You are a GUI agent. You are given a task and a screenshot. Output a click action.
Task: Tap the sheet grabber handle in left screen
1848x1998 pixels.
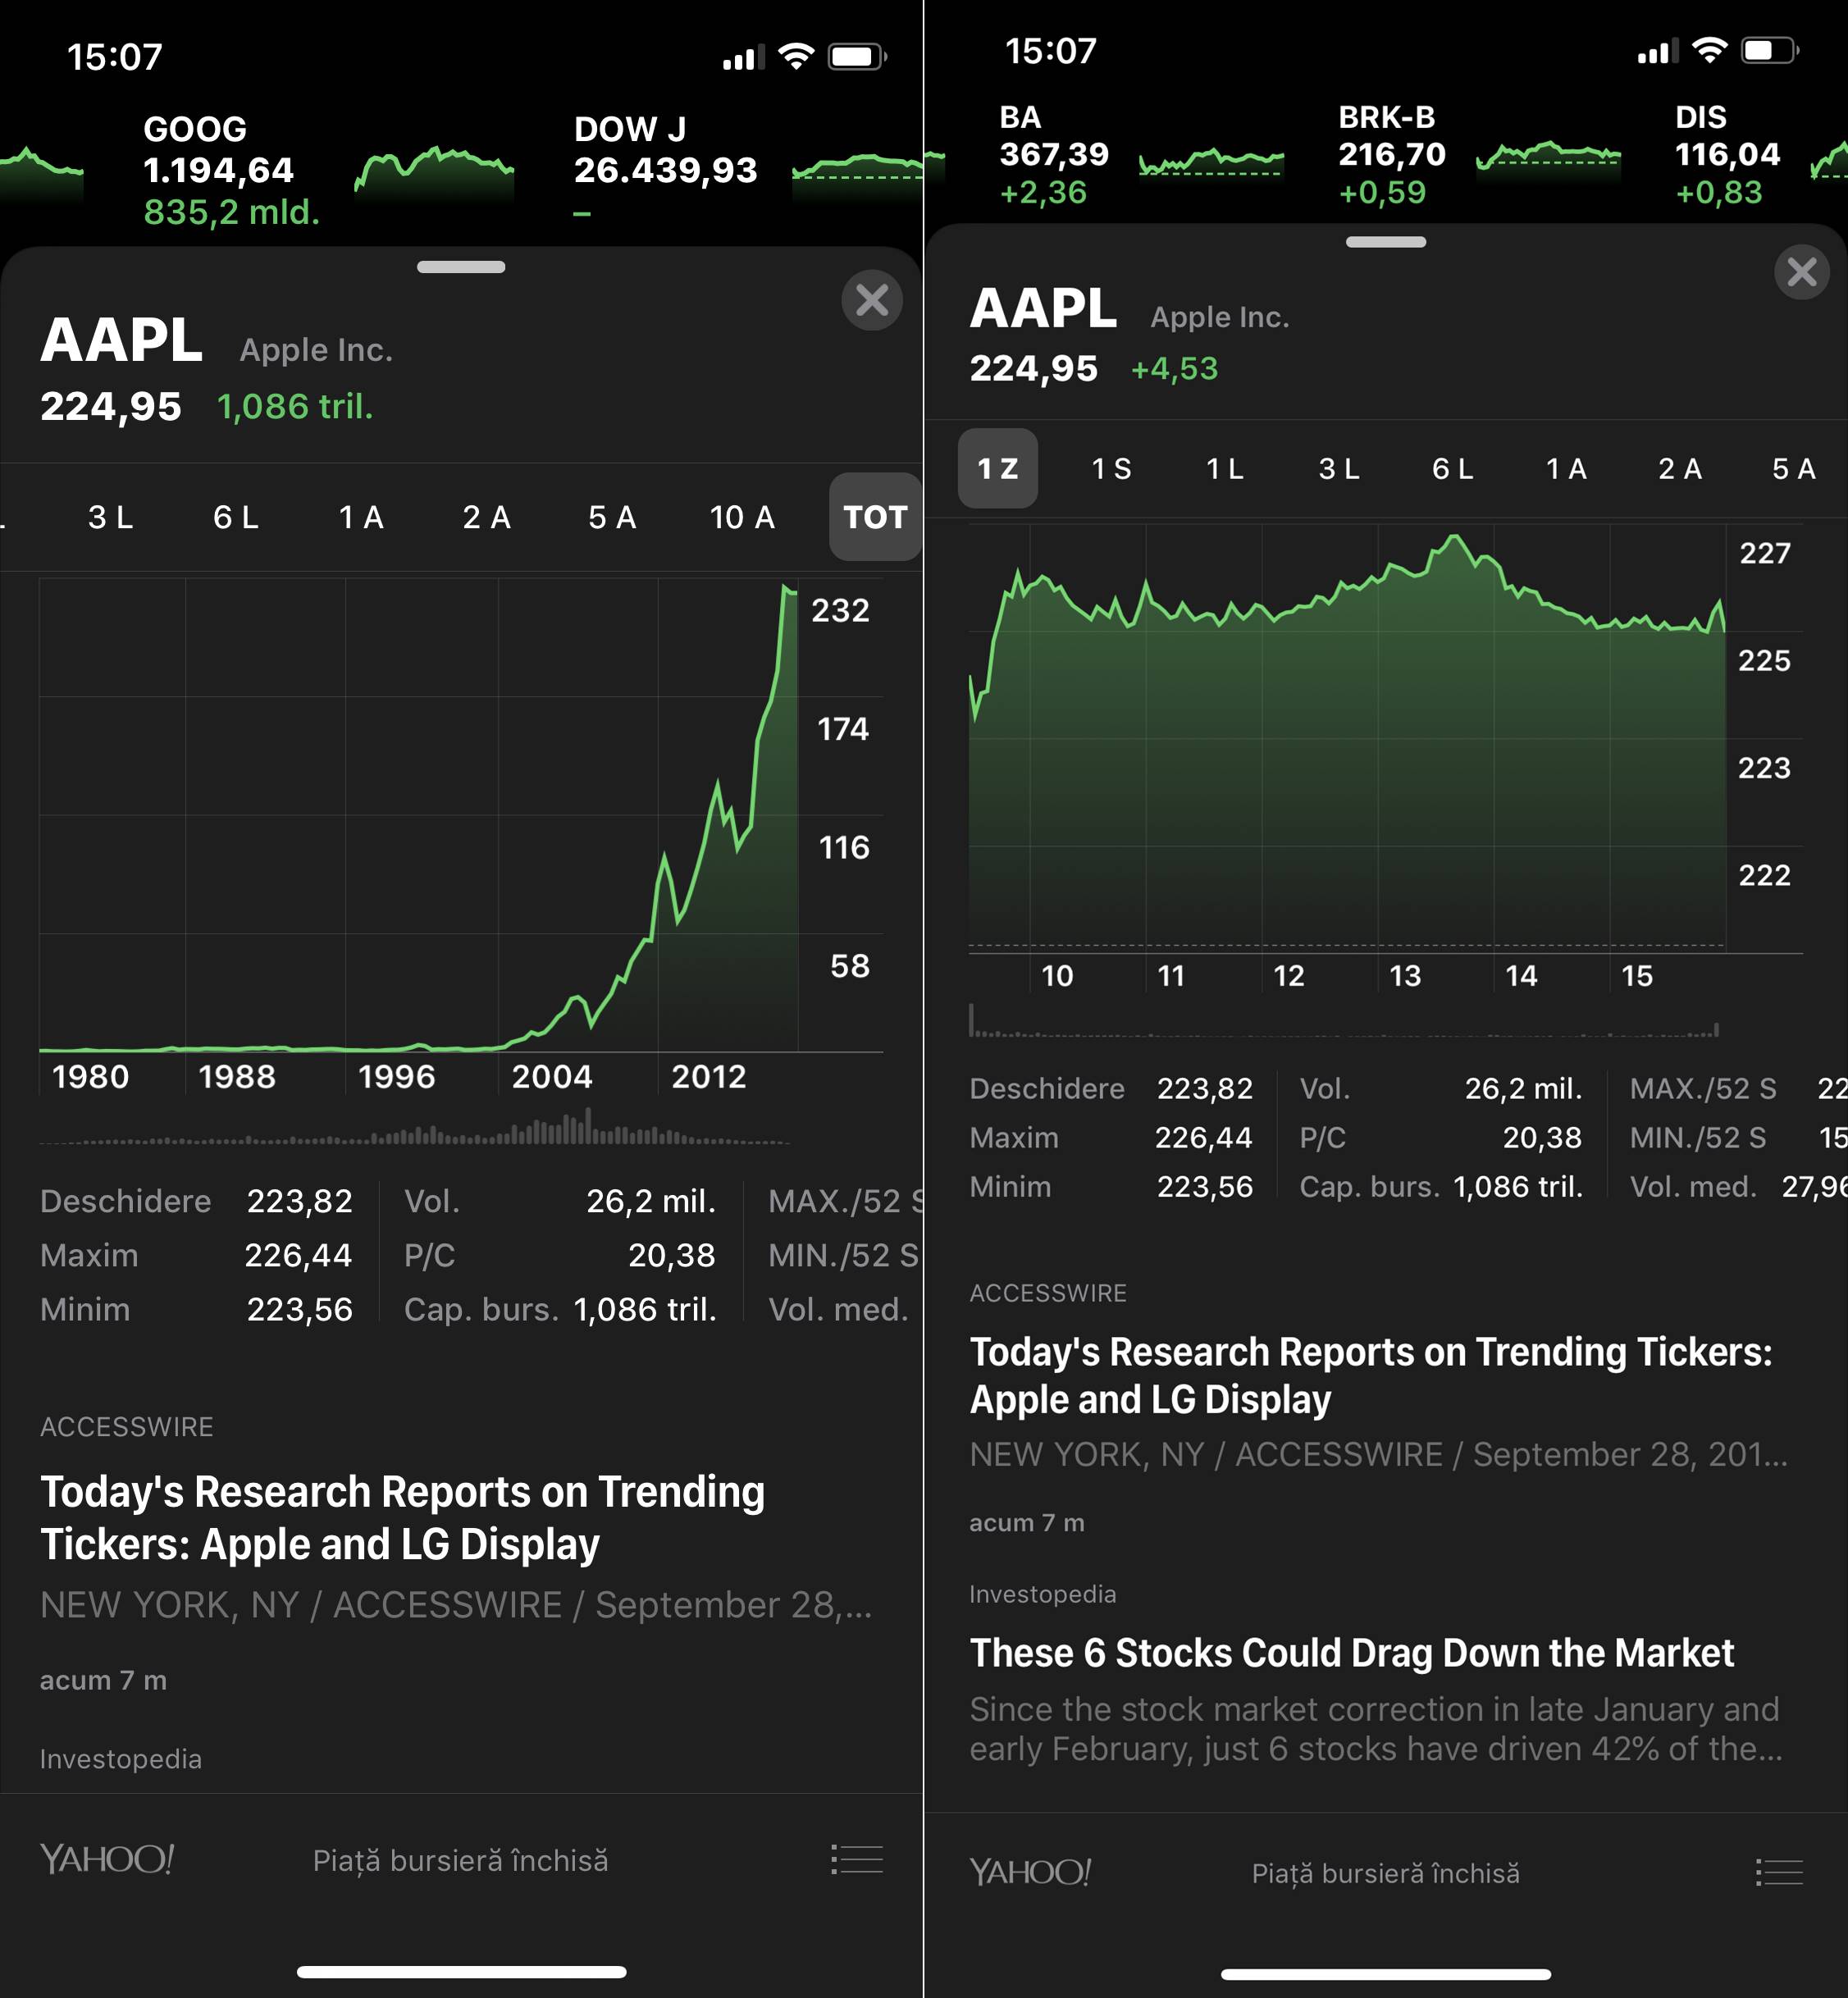(461, 267)
